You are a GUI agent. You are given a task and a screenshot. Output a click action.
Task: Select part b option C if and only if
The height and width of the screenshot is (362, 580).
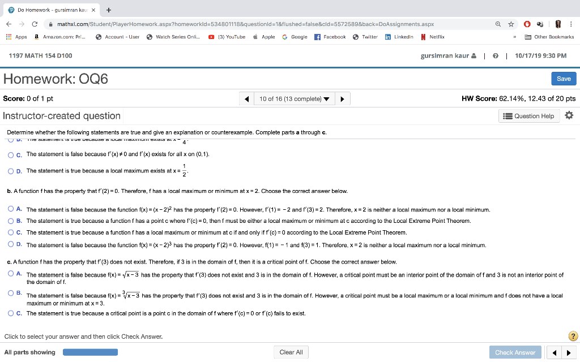11,232
